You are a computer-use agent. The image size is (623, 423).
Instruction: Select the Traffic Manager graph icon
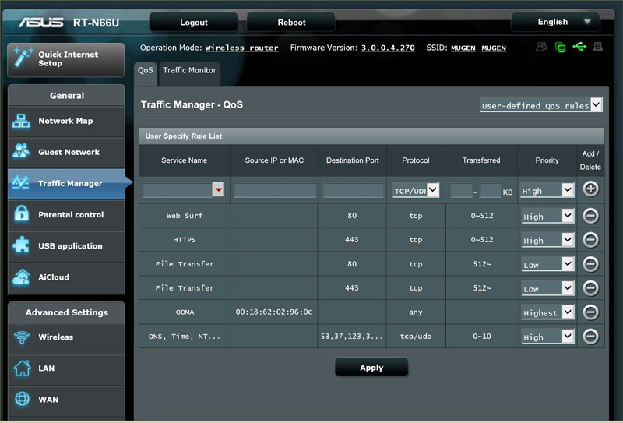point(21,182)
